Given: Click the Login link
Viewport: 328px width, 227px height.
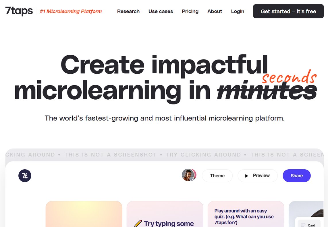Looking at the screenshot, I should point(238,11).
